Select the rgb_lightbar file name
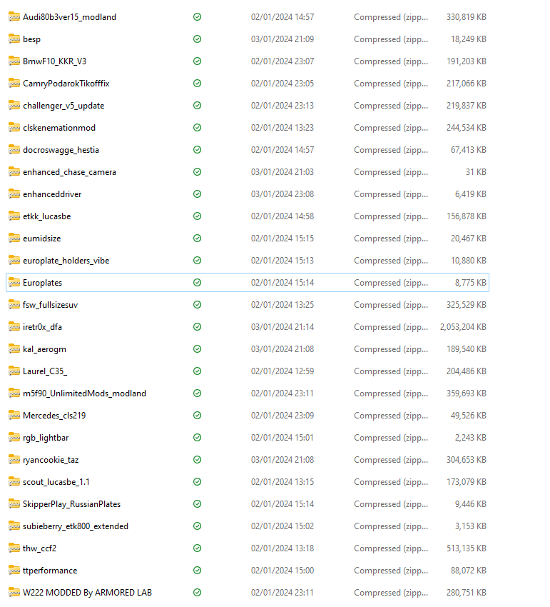The image size is (550, 607). pos(46,438)
